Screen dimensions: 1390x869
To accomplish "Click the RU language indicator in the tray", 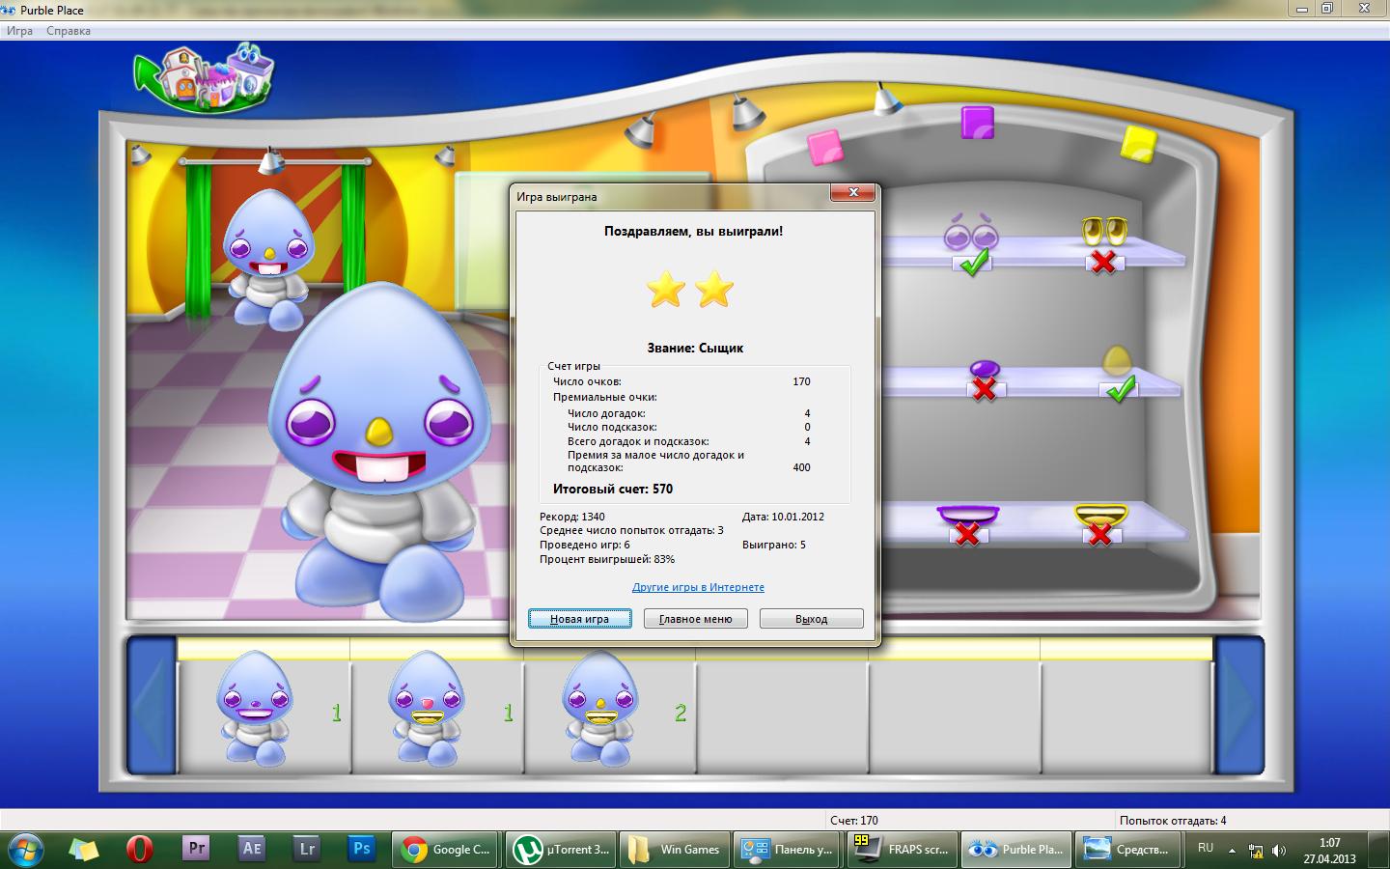I will pyautogui.click(x=1205, y=850).
